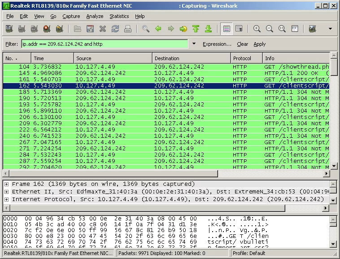Expand the Frame 162 tree node

[x=7, y=184]
